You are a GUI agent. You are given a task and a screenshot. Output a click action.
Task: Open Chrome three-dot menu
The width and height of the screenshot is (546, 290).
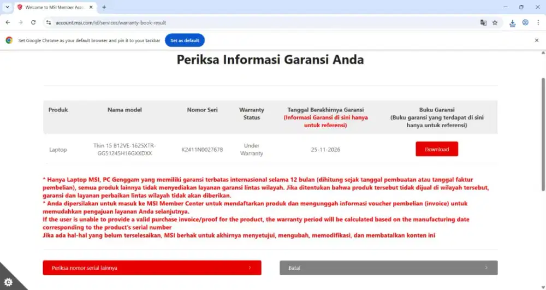(x=537, y=23)
